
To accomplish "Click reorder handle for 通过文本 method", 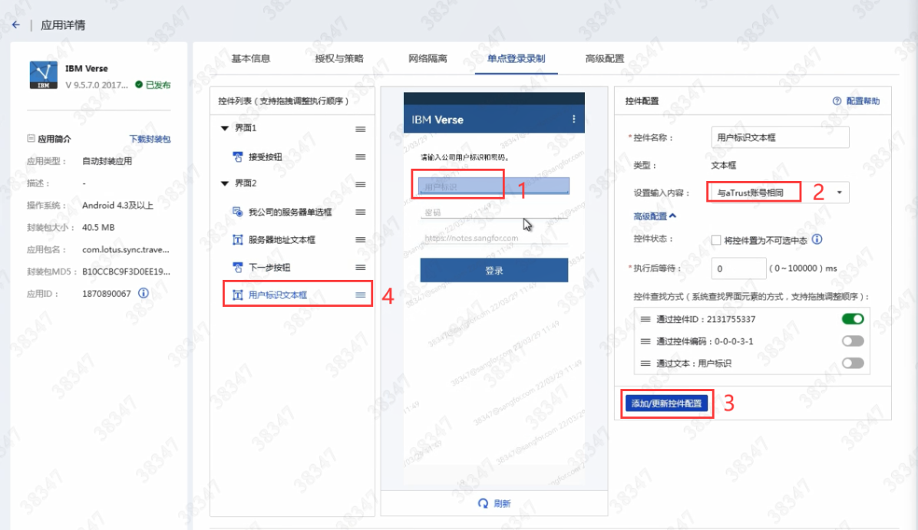I will (646, 364).
